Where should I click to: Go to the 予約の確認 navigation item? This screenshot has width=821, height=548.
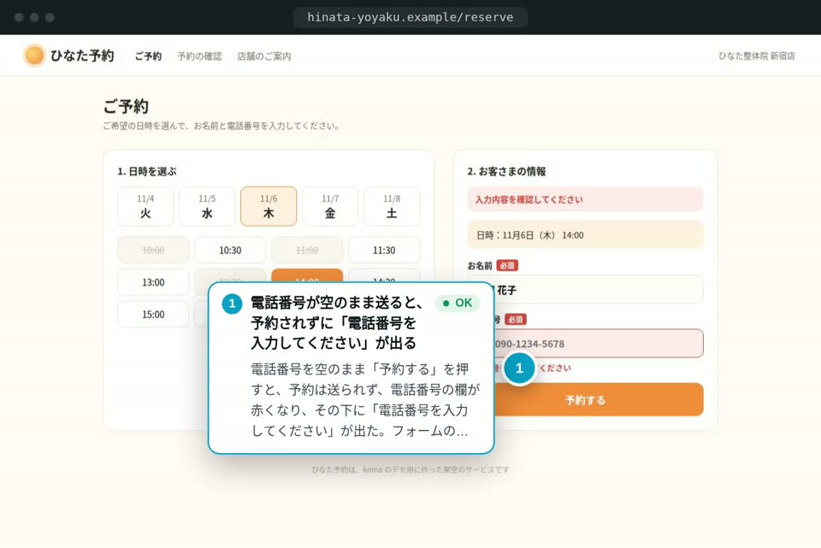click(199, 56)
